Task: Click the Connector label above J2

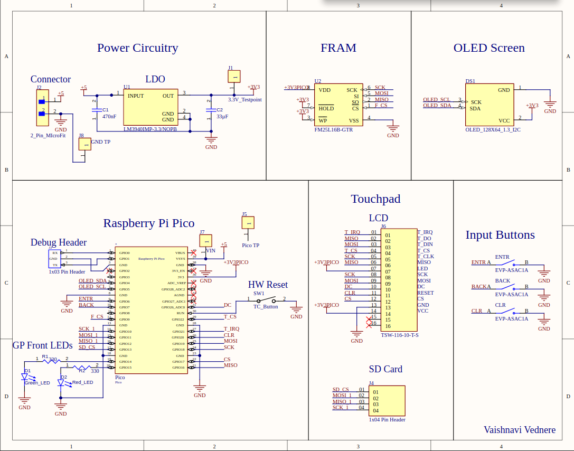Action: pyautogui.click(x=51, y=79)
